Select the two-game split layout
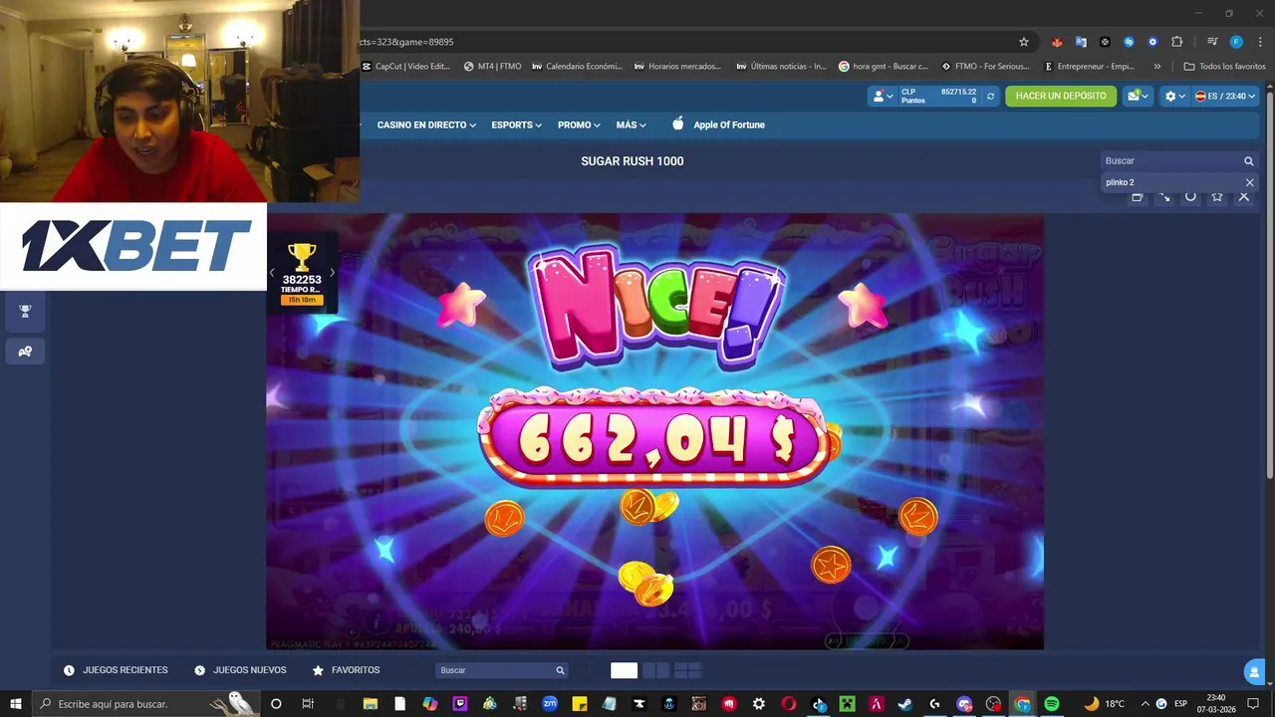 (x=656, y=670)
